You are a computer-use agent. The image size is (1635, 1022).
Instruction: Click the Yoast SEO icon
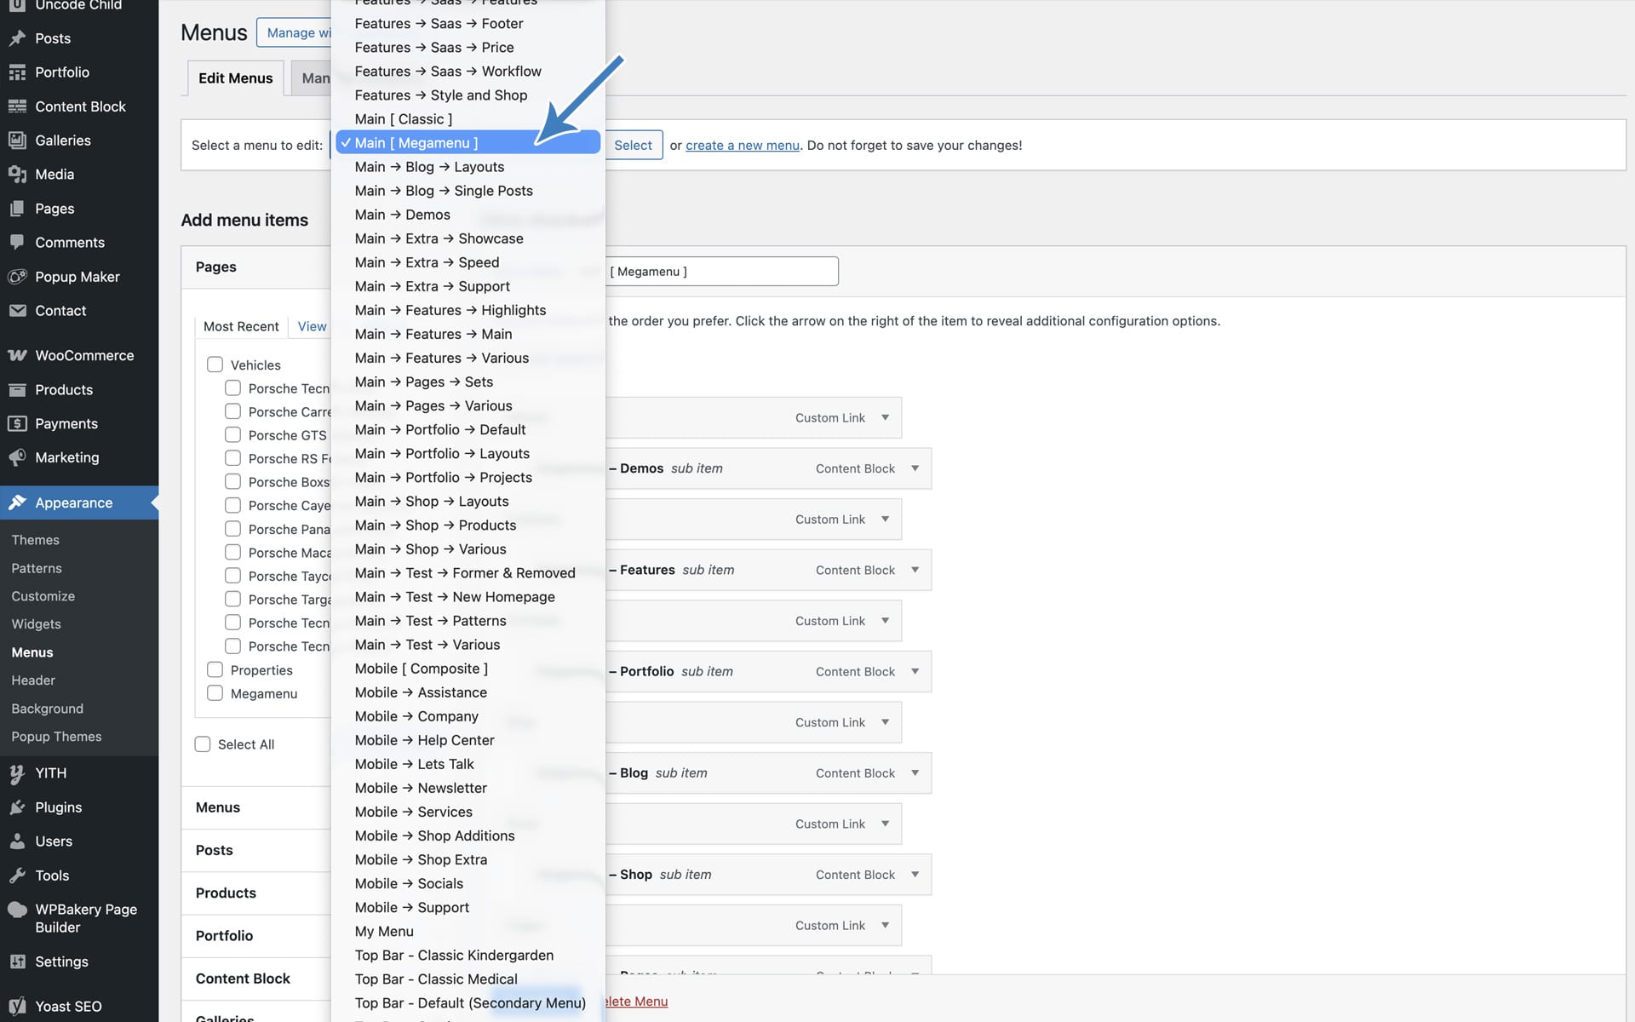tap(17, 1007)
